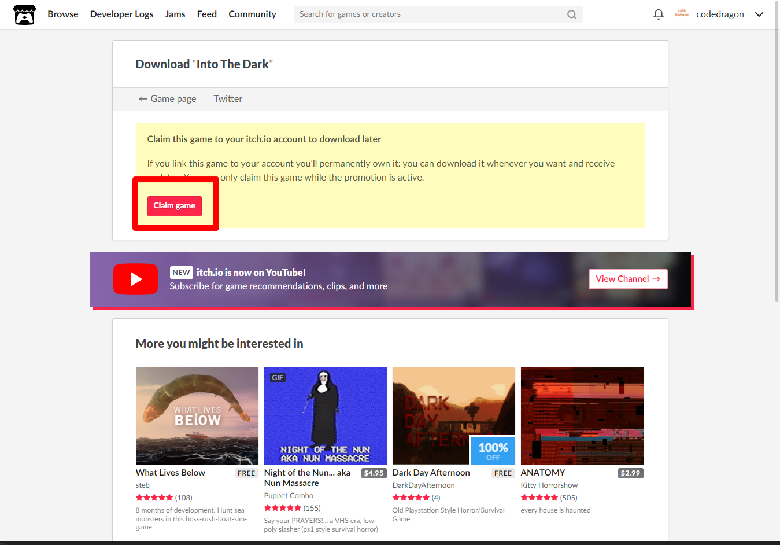Click the FREE tag on What Lives Below
This screenshot has height=545, width=780.
point(246,473)
